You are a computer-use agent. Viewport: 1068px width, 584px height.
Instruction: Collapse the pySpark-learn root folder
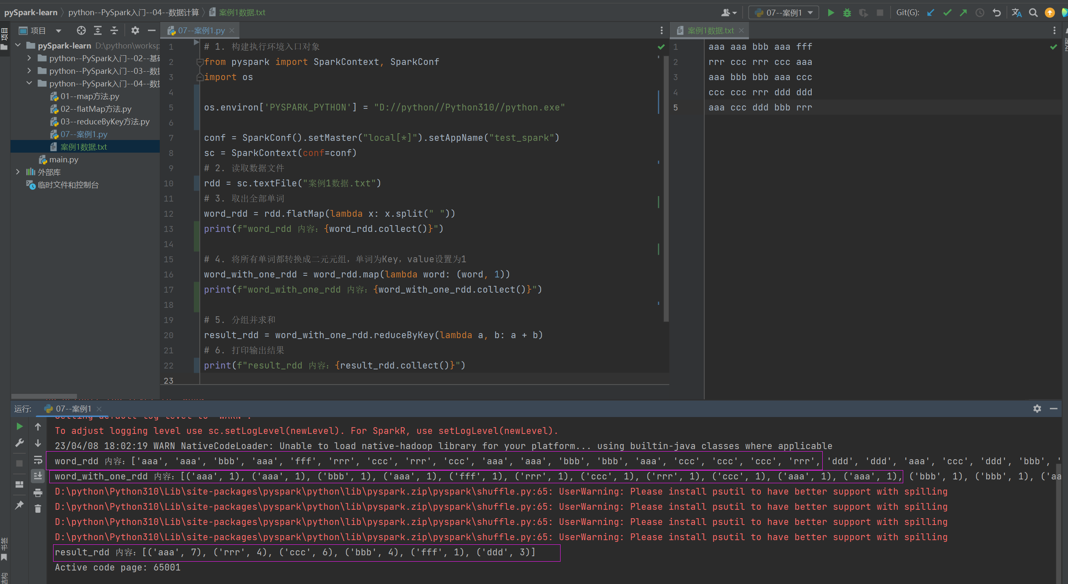18,45
